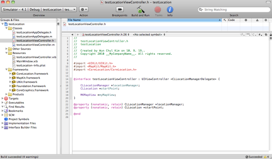
Task: Expand MapKit.framework
Action: 10,78
